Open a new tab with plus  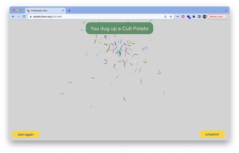[x=69, y=11]
